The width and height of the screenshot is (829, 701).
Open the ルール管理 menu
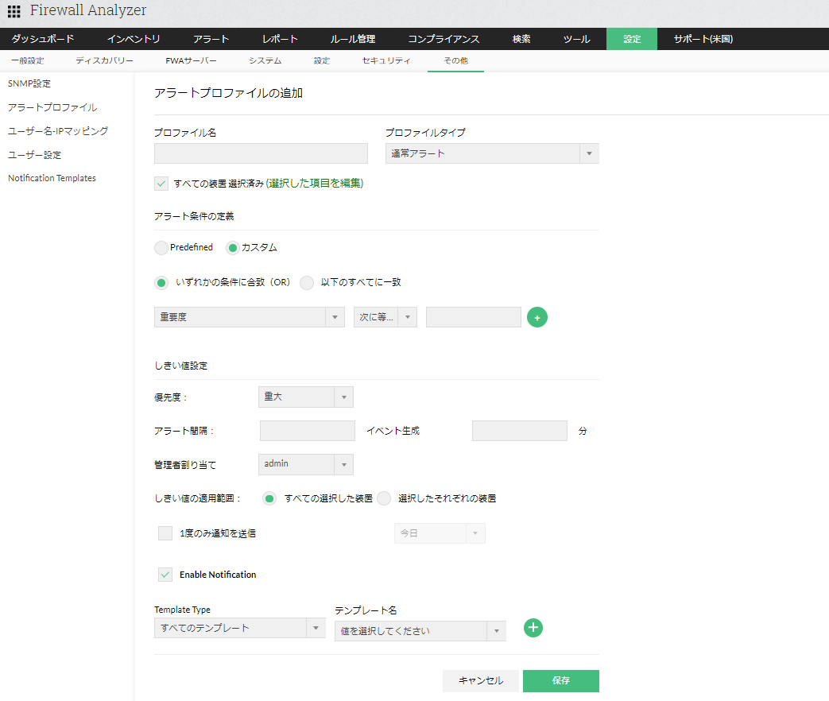click(353, 39)
